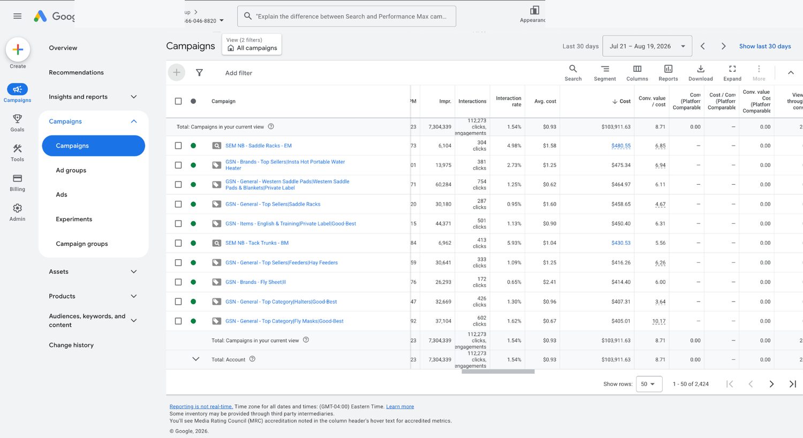Click the Learn more link

click(400, 406)
